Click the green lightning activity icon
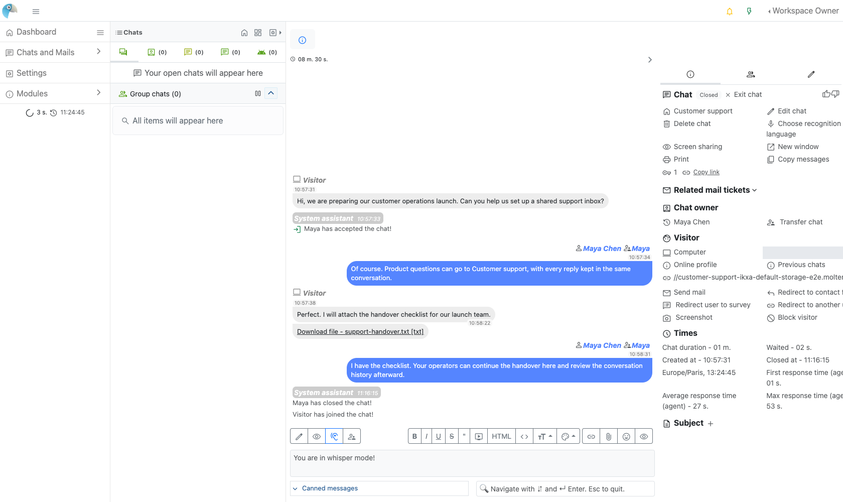 click(x=749, y=12)
